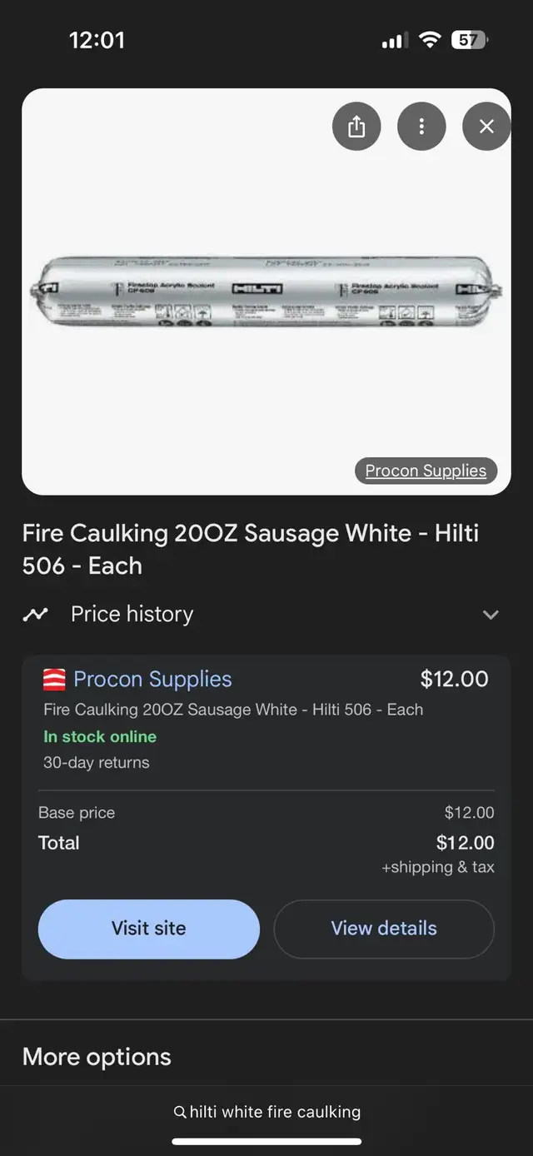Expand the More options section

[x=97, y=1056]
